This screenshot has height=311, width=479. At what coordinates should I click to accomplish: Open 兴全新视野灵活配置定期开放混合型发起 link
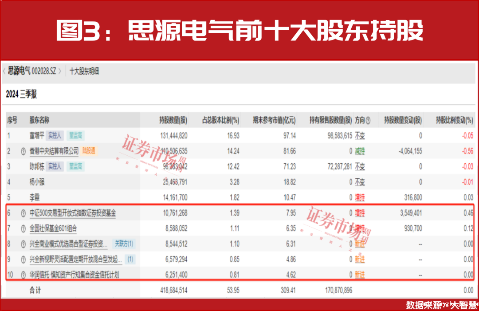[76, 260]
